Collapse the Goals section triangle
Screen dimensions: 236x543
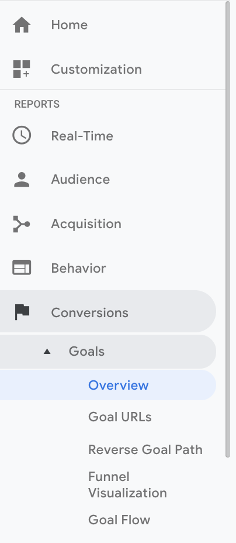[47, 352]
